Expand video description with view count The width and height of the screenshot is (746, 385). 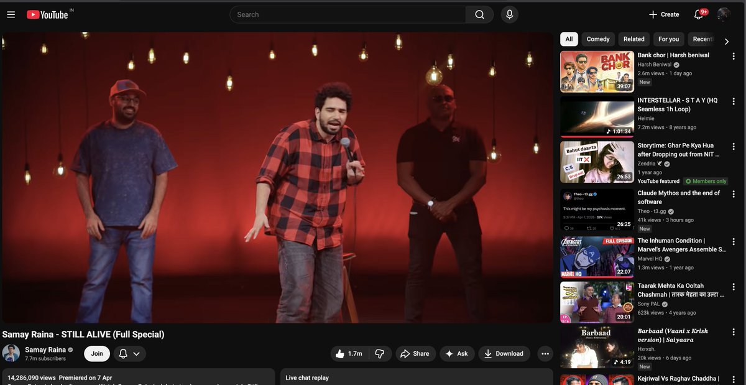[138, 377]
